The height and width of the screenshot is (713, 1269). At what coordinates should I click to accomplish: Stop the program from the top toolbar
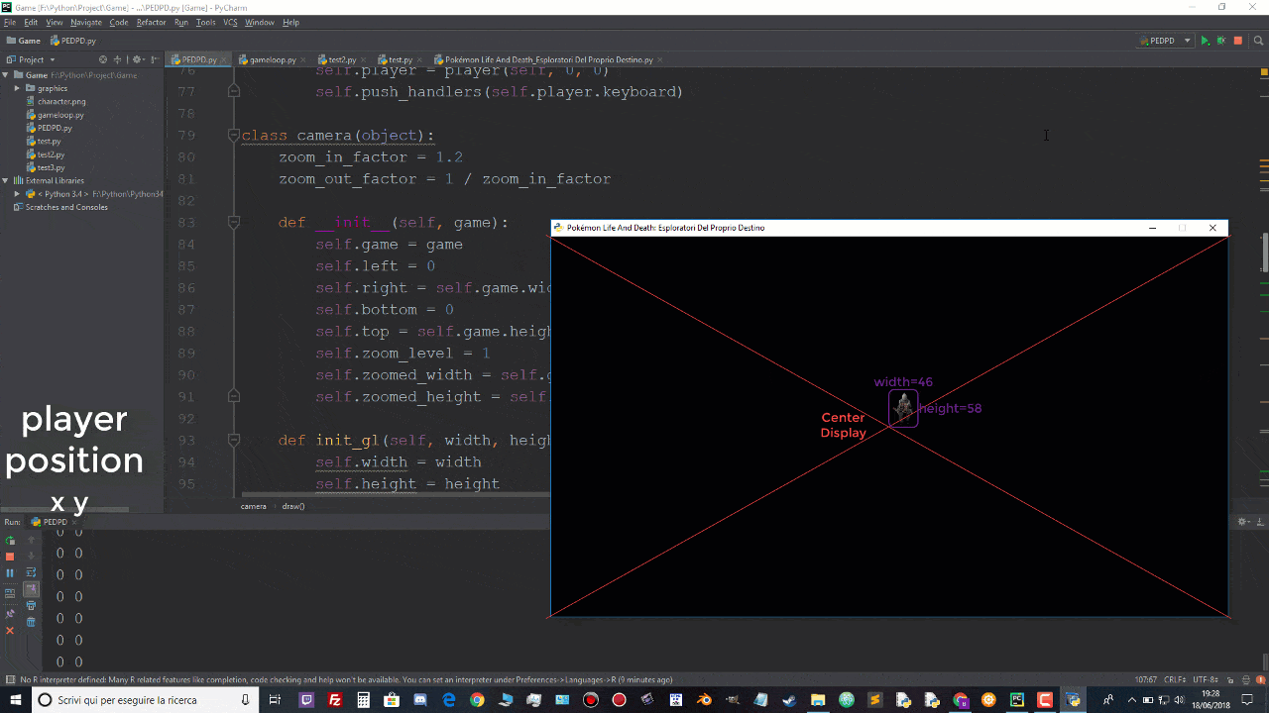click(x=1238, y=41)
